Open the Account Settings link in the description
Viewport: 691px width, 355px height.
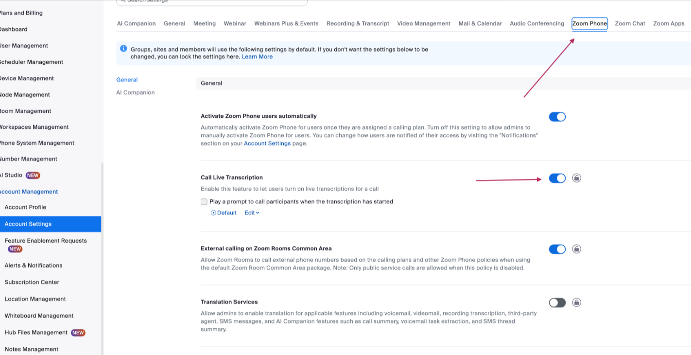click(267, 143)
